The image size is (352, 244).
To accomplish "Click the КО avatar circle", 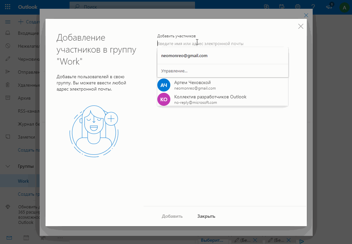I will pyautogui.click(x=164, y=99).
